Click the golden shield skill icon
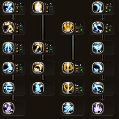This screenshot has height=119, width=119. pos(38,7)
